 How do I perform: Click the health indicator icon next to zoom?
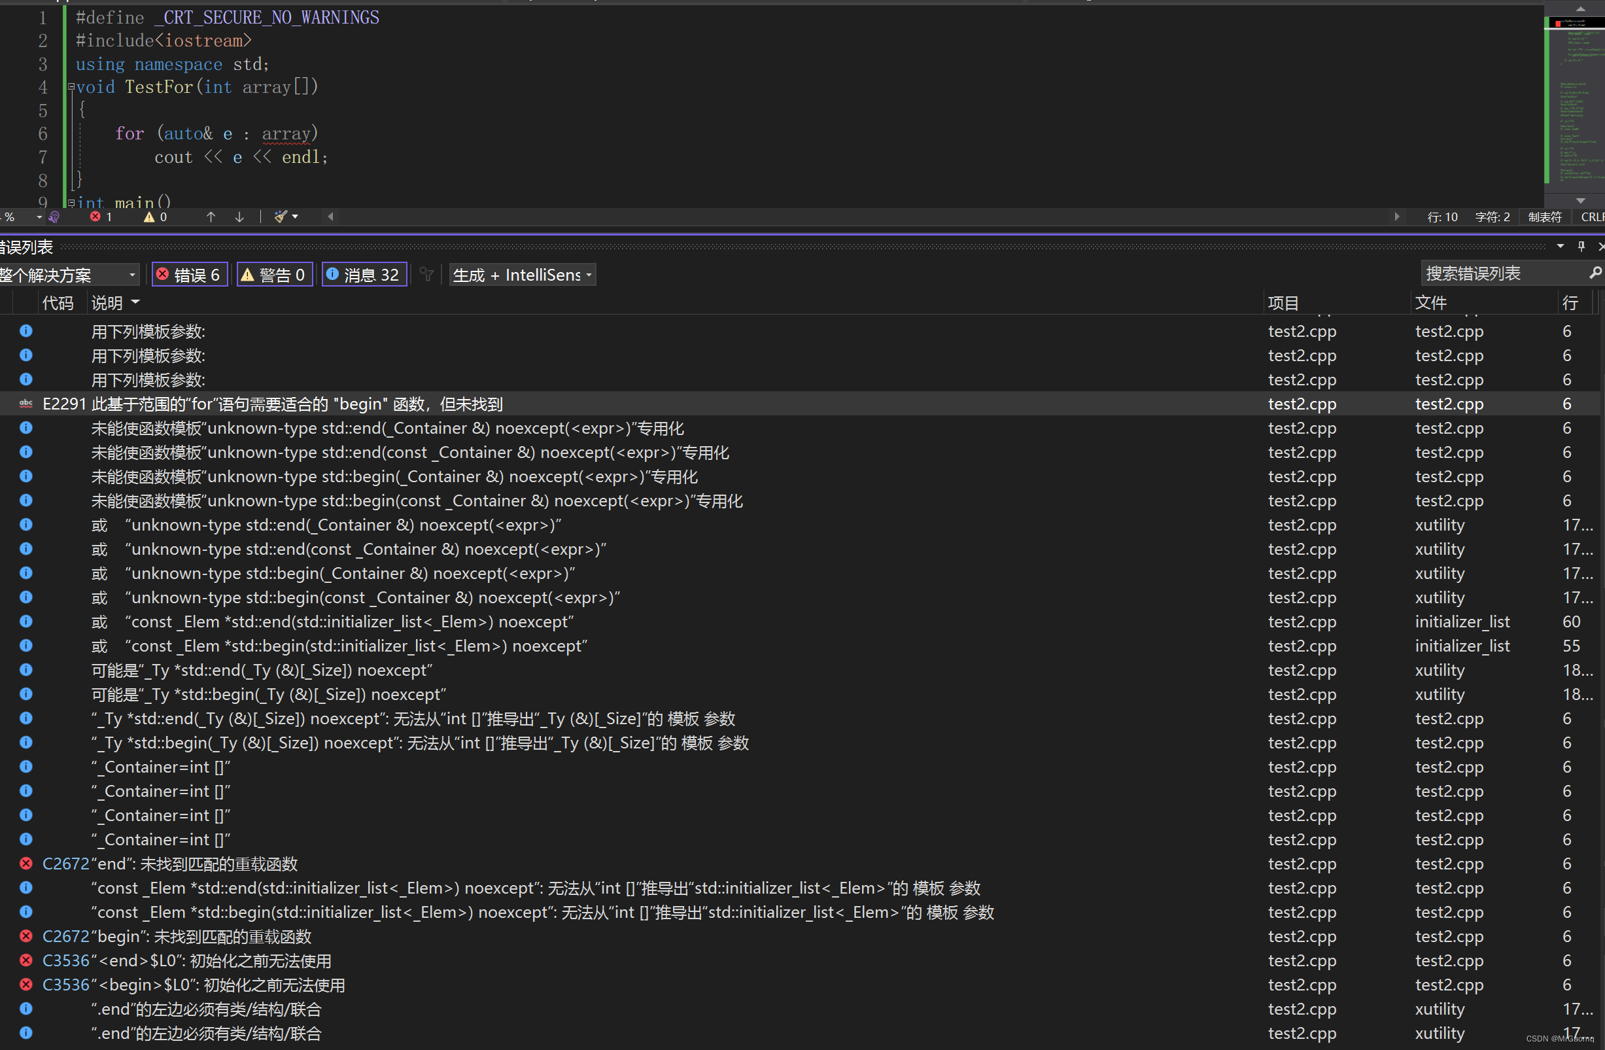pyautogui.click(x=54, y=217)
